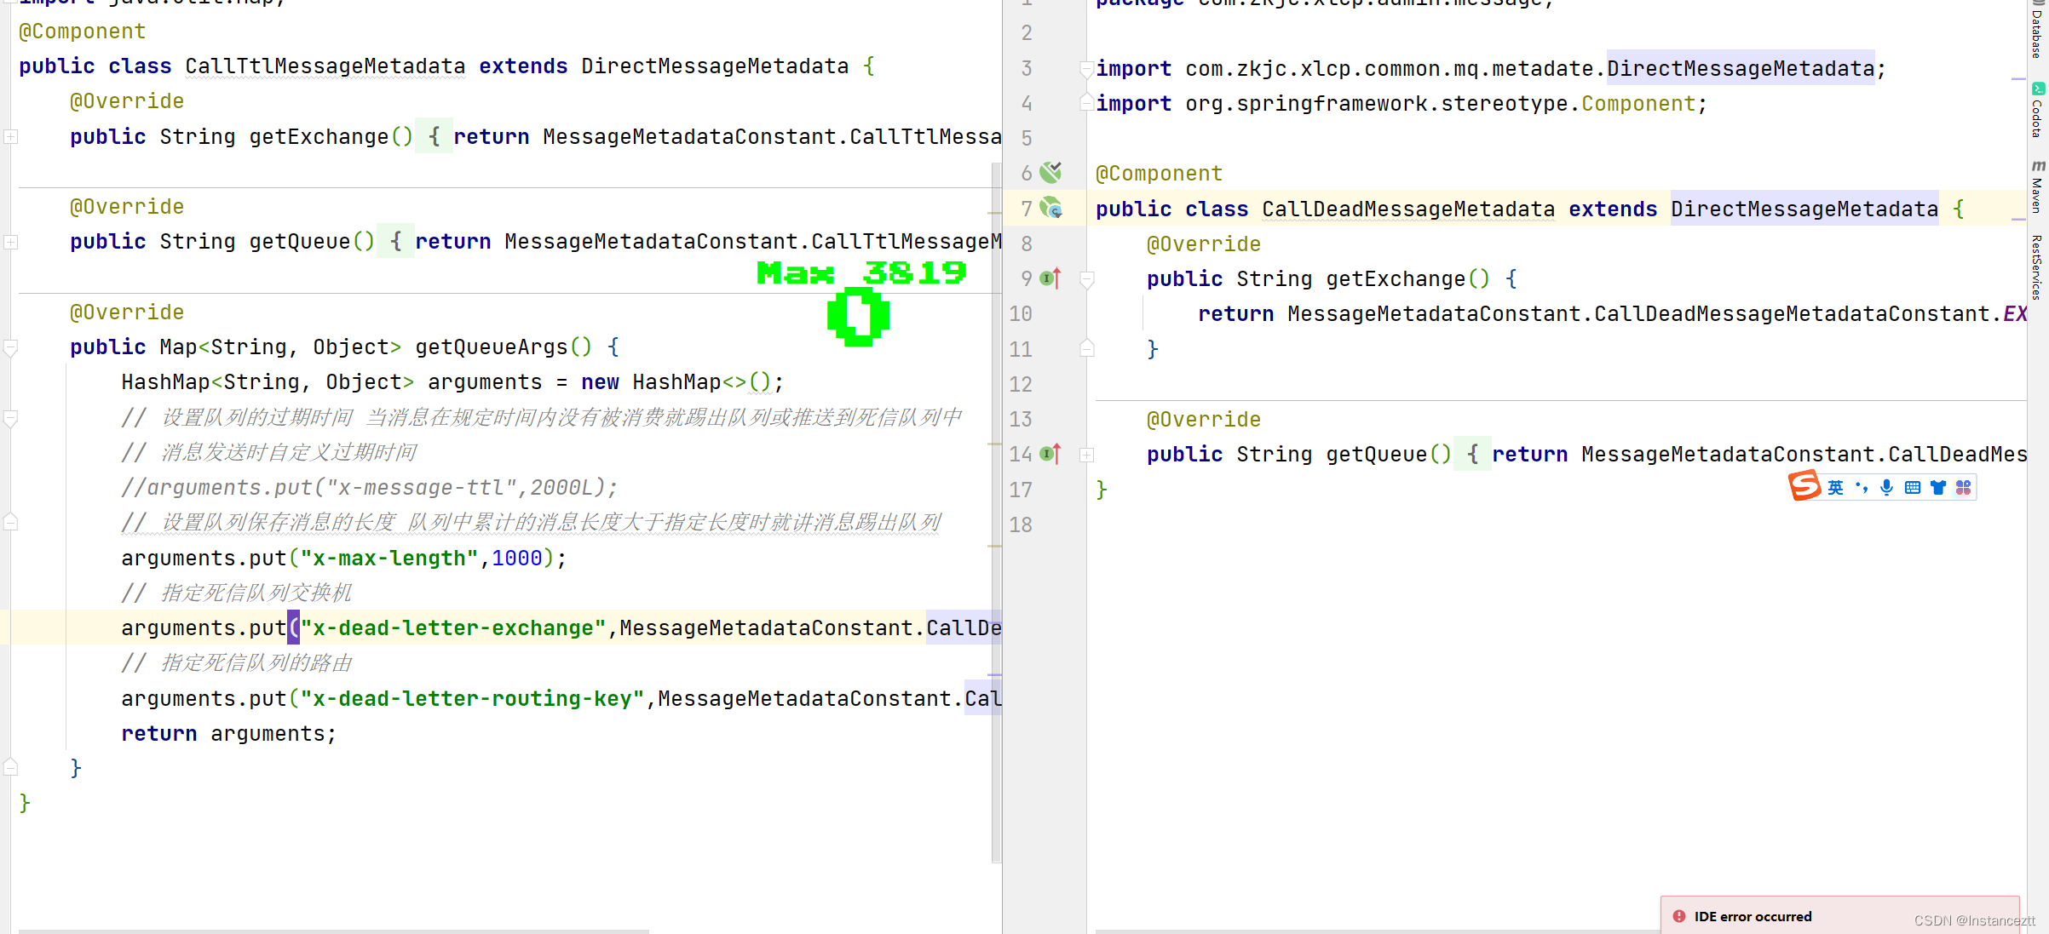Image resolution: width=2049 pixels, height=934 pixels.
Task: Click the class name CallDeadMessageMetadata
Action: 1408,209
